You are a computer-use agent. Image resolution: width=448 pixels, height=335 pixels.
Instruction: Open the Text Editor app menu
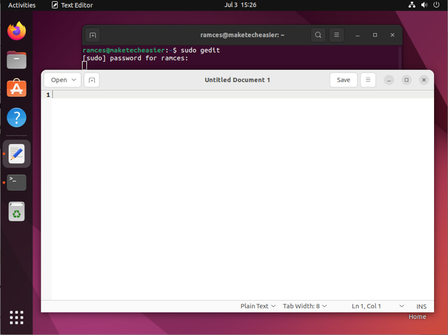[x=72, y=5]
